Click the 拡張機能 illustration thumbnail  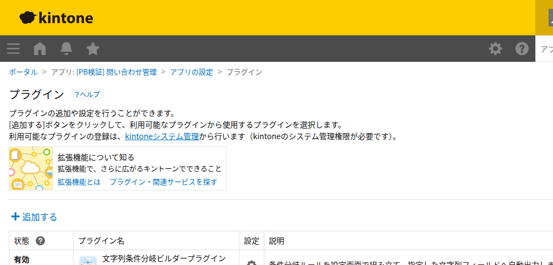click(31, 168)
